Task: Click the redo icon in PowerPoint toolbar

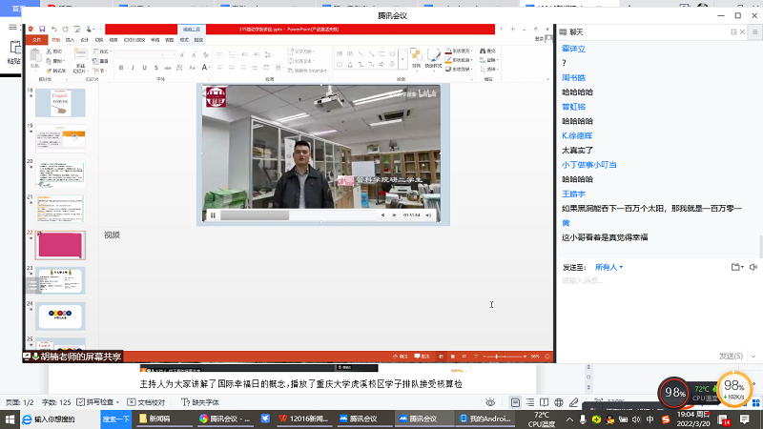Action: click(65, 30)
